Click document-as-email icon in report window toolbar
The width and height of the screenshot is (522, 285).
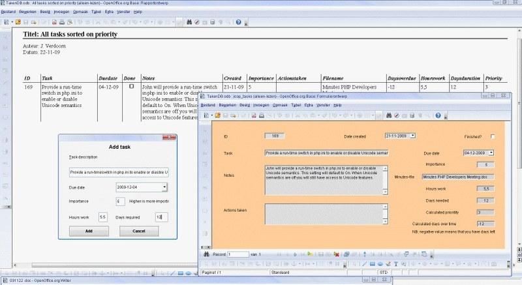click(x=34, y=22)
